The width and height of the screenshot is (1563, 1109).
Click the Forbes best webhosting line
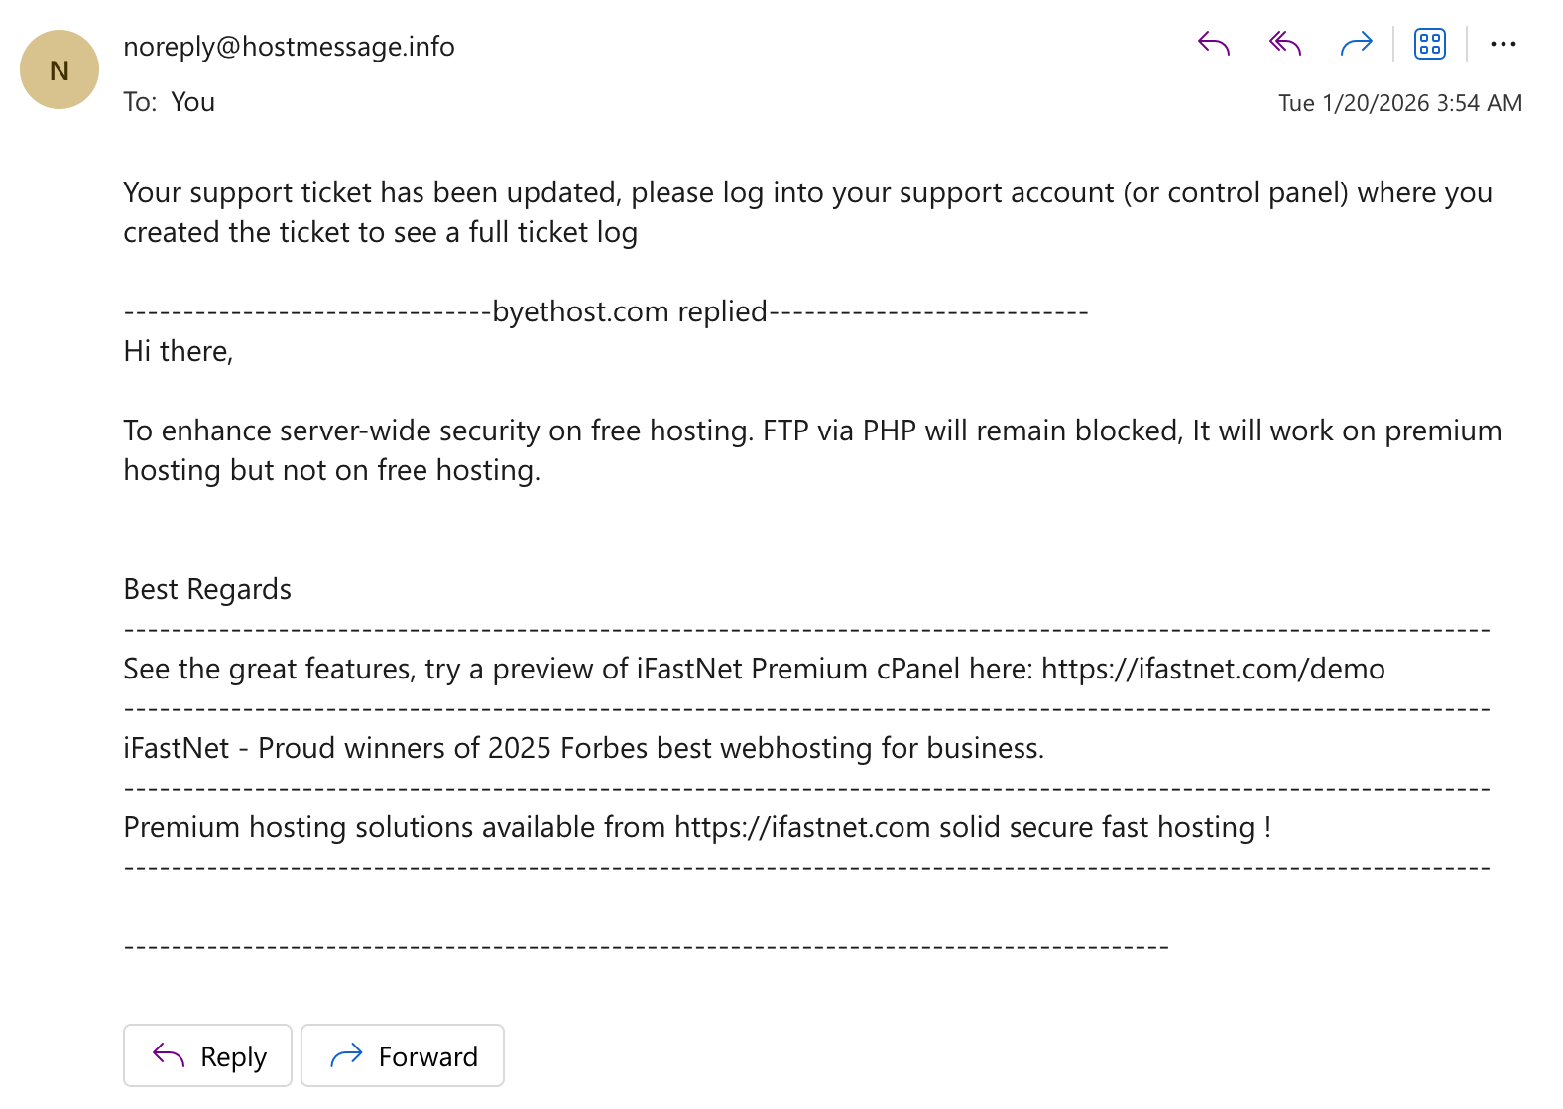point(583,748)
